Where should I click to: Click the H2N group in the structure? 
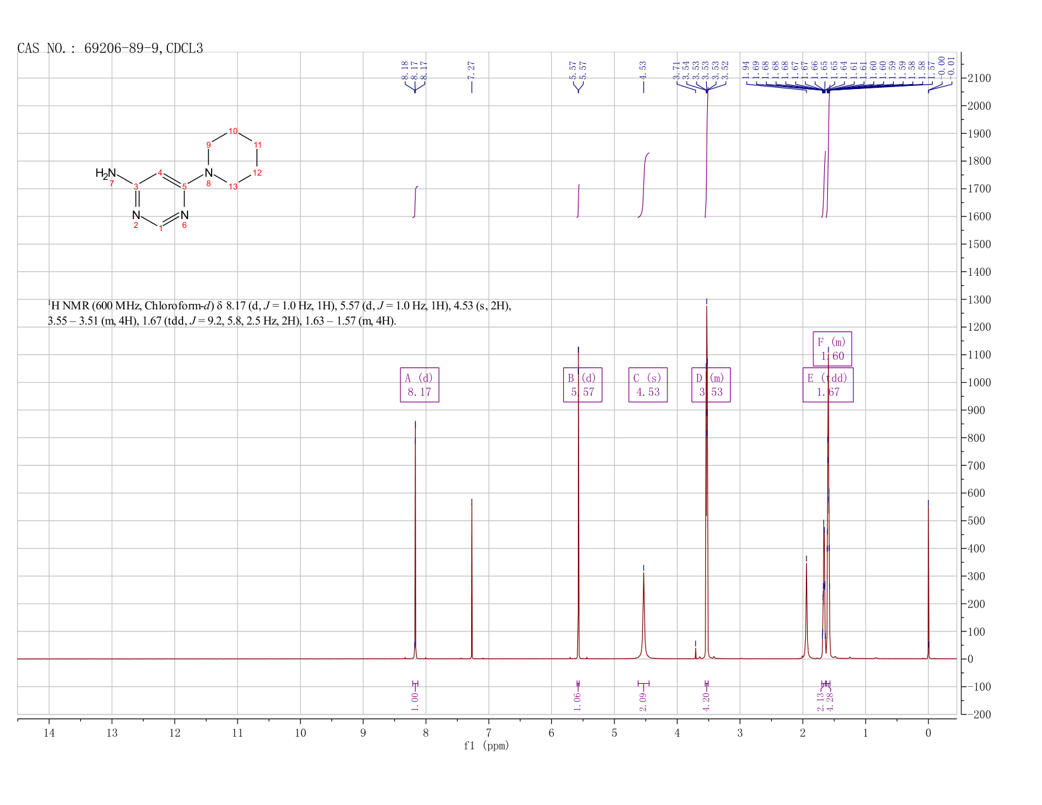[x=106, y=173]
